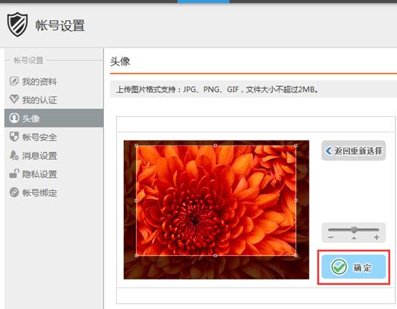Click the top-left crop handle
The height and width of the screenshot is (309, 397).
(136, 146)
